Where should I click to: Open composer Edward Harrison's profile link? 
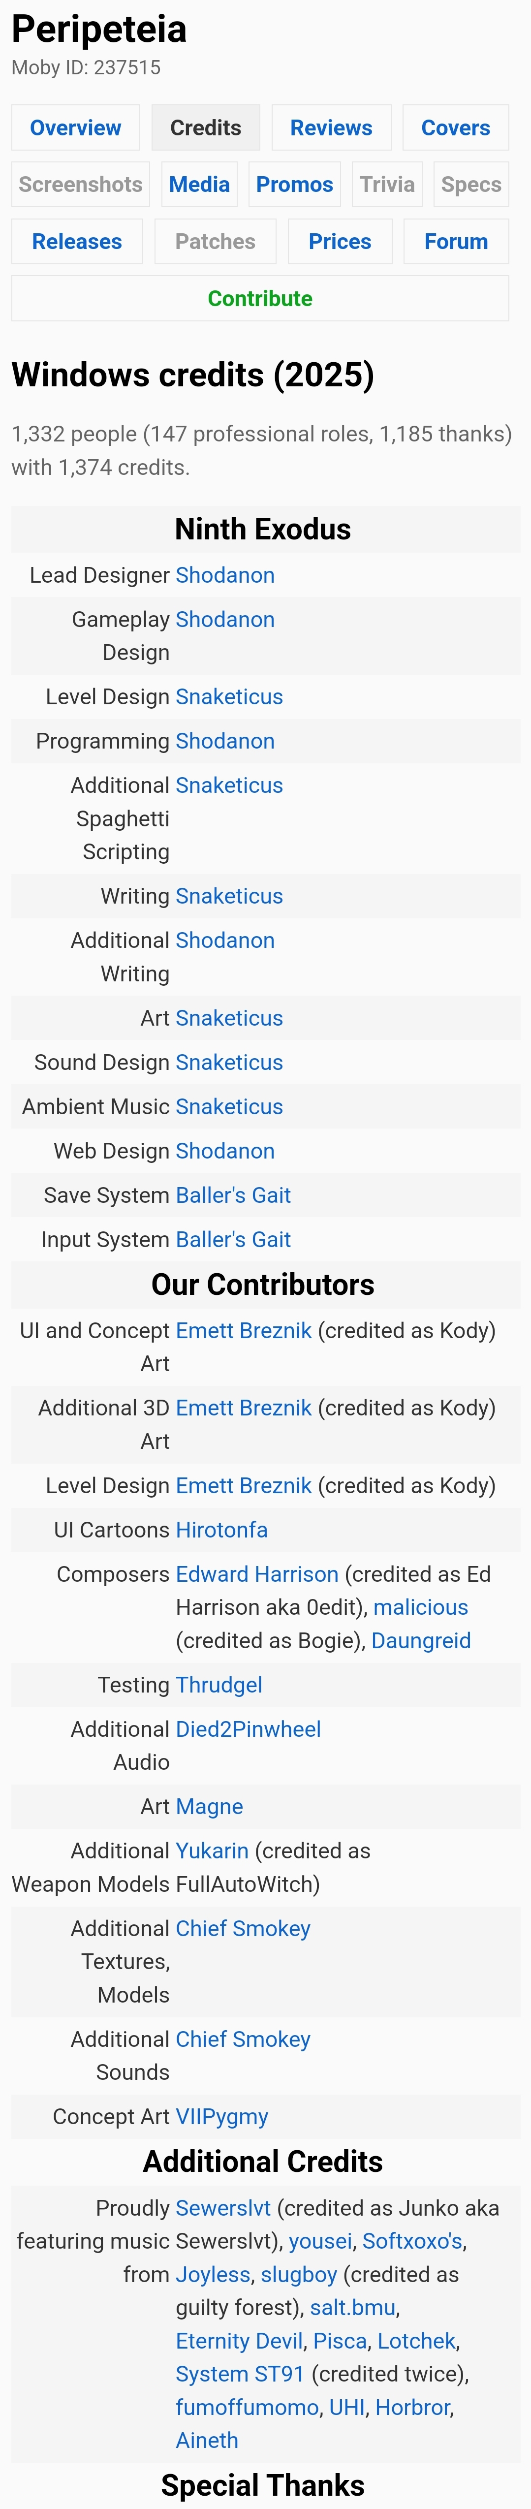257,1574
